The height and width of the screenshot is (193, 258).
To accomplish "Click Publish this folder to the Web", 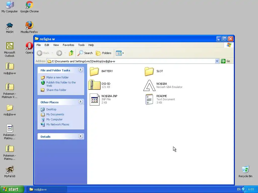I will [61, 84].
